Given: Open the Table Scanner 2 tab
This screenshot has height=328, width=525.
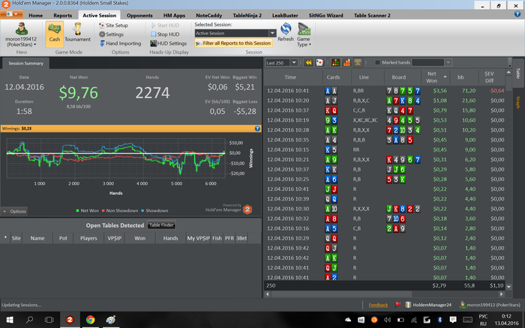Looking at the screenshot, I should (372, 16).
